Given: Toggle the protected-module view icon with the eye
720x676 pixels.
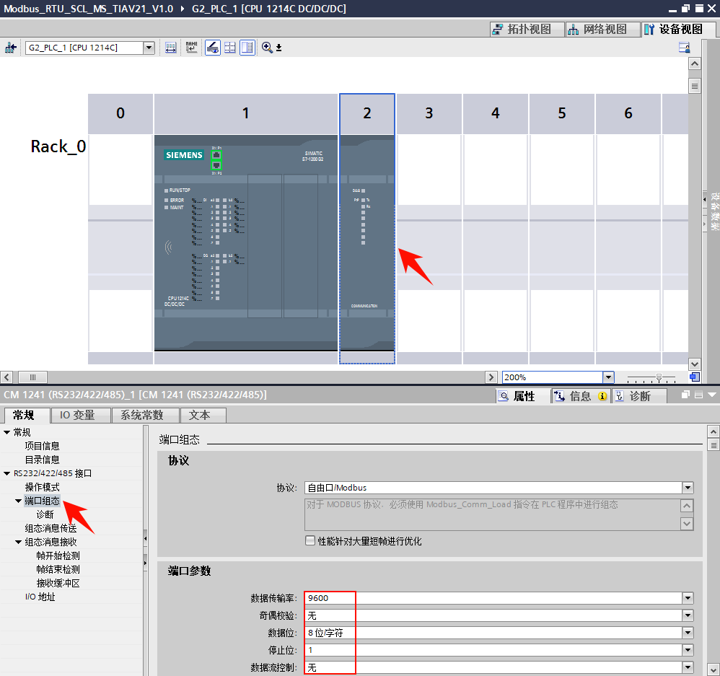Looking at the screenshot, I should [x=213, y=48].
